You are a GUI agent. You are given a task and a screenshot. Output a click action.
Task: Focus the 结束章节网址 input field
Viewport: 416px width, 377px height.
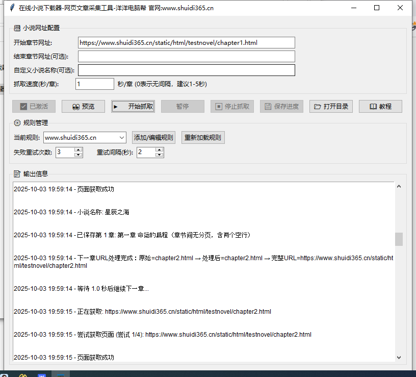[x=186, y=56]
